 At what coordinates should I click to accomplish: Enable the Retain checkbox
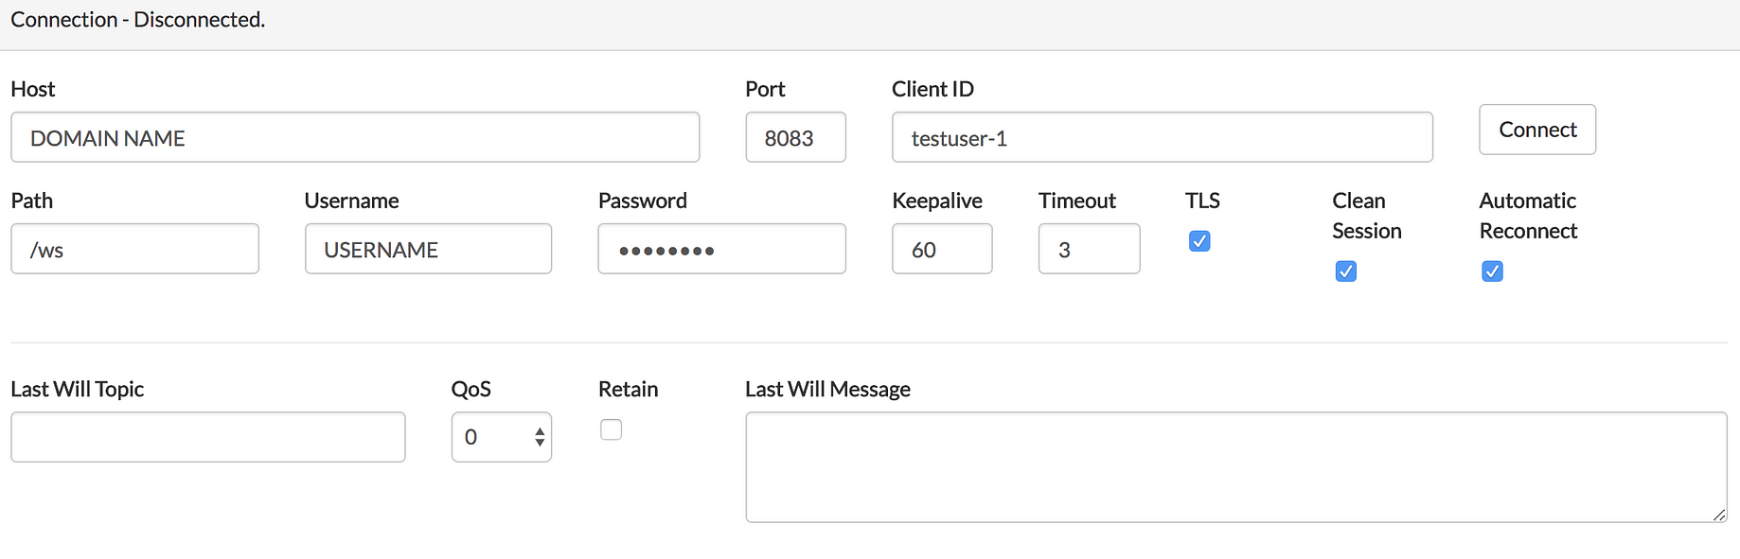click(612, 429)
